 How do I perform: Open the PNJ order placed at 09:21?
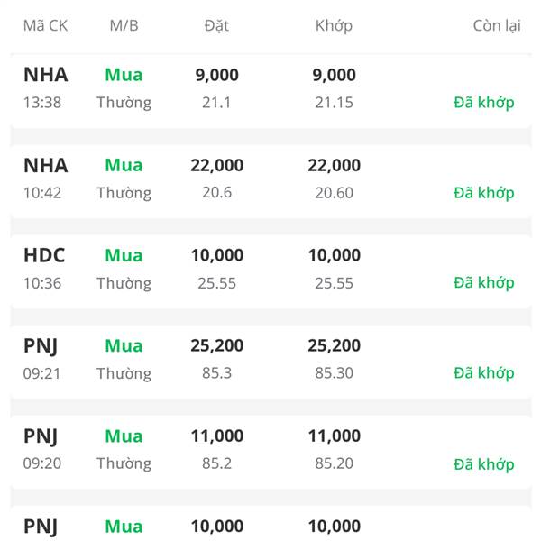[270, 362]
